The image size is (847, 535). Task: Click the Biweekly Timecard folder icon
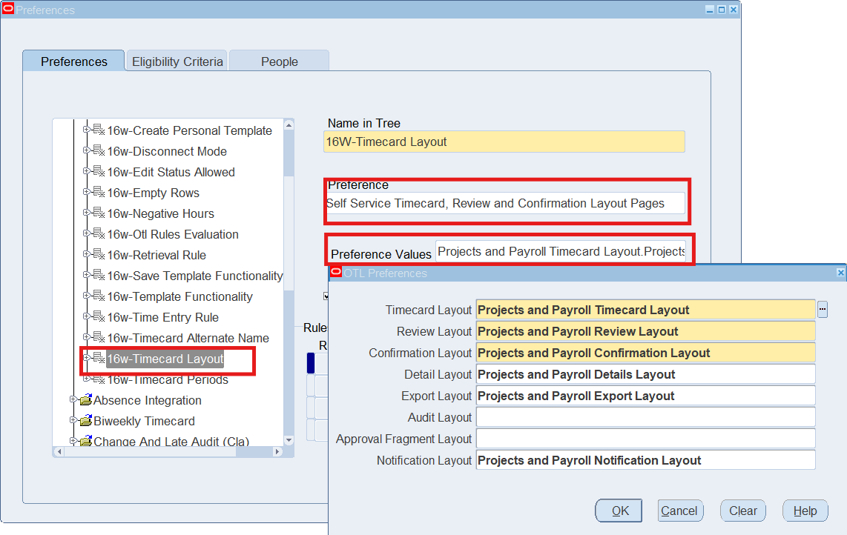coord(85,421)
